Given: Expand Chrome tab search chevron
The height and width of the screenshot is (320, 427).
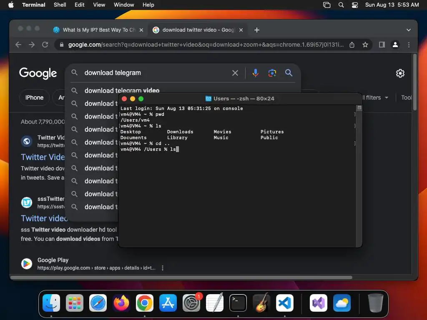Looking at the screenshot, I should point(409,30).
